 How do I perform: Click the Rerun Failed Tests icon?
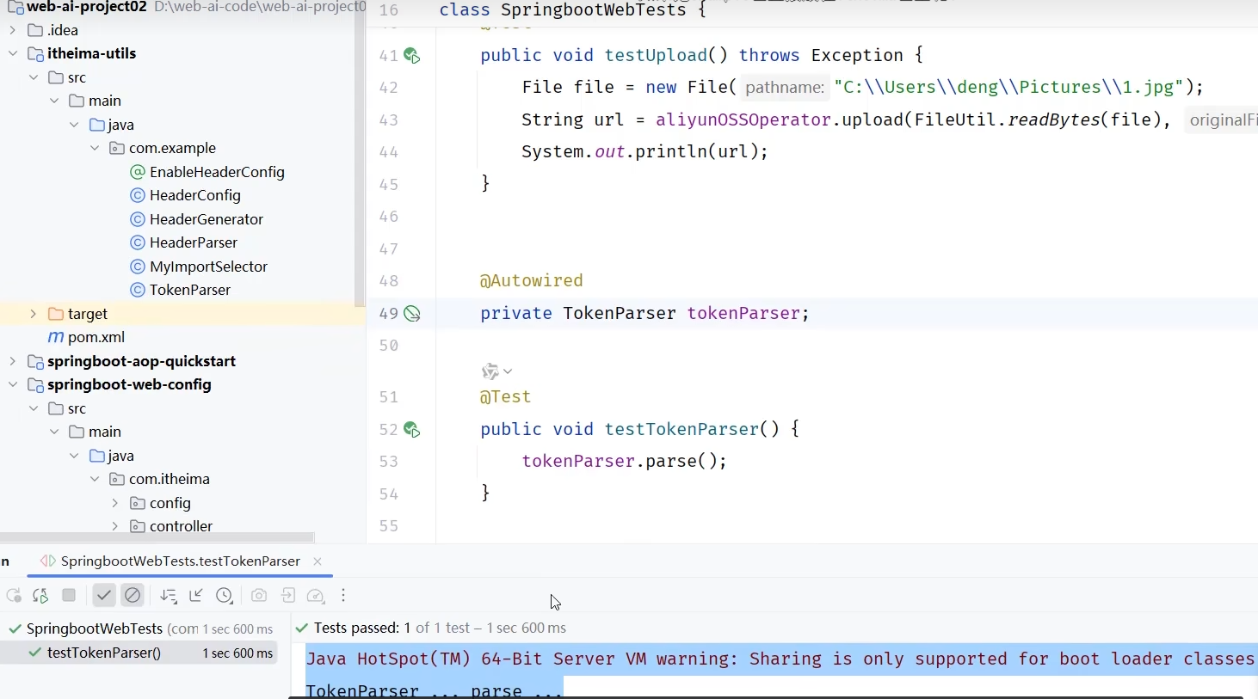40,595
